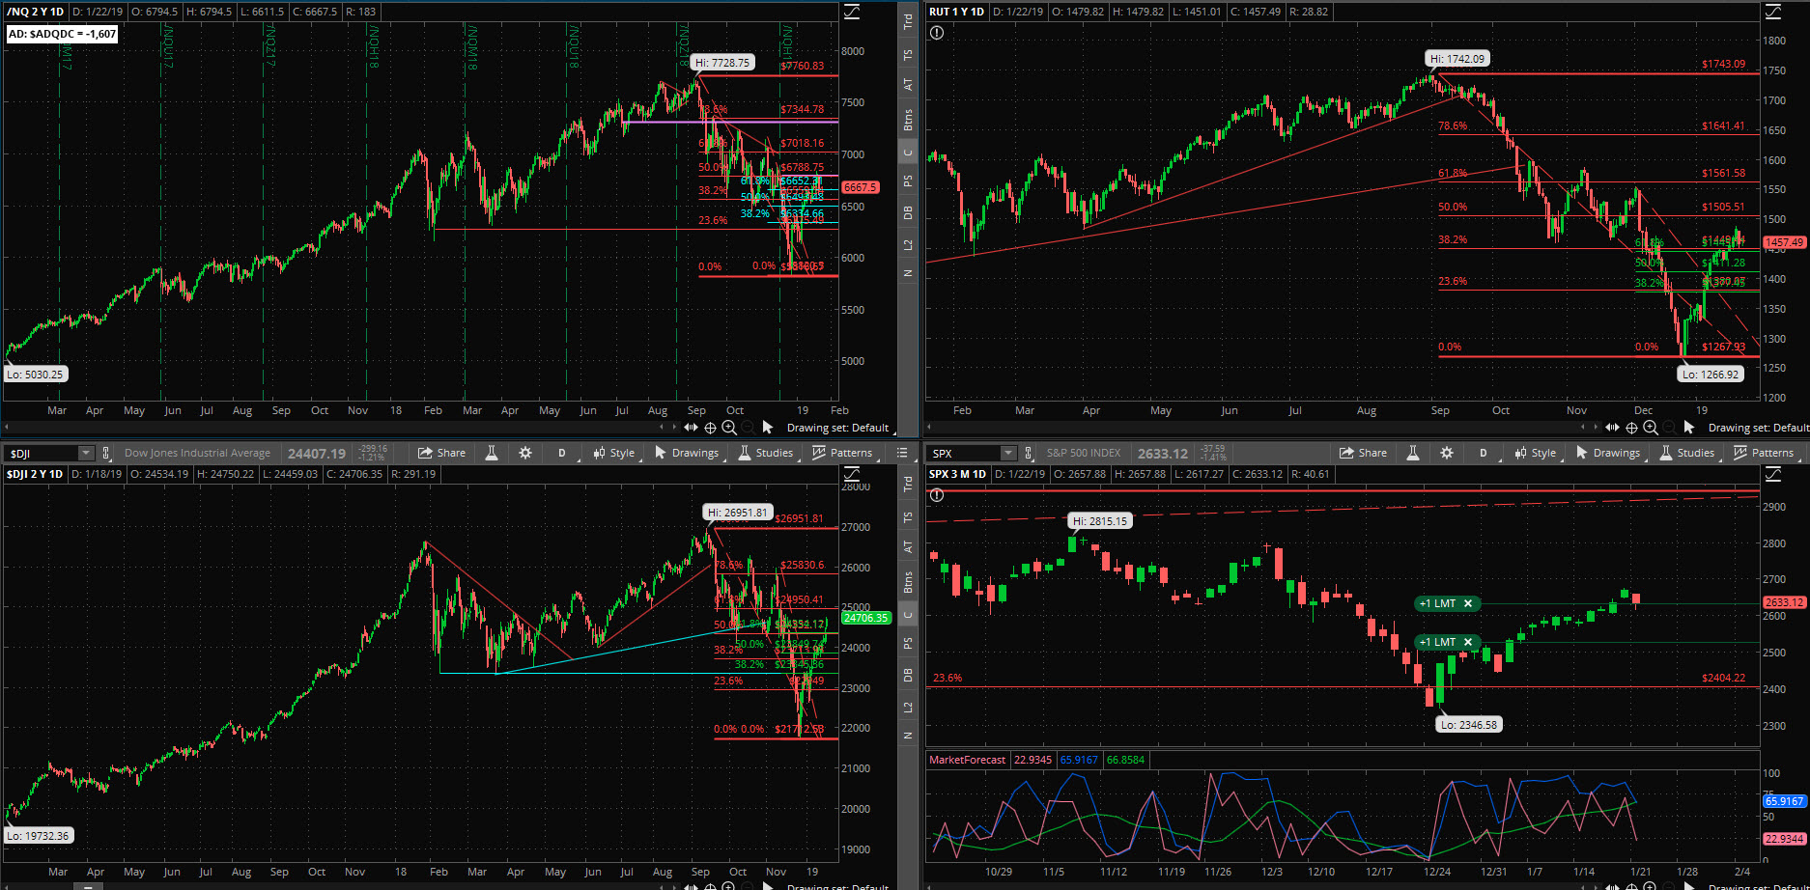Click the crosshair pan icon under the RUT chart
Viewport: 1810px width, 890px height.
coord(1631,427)
